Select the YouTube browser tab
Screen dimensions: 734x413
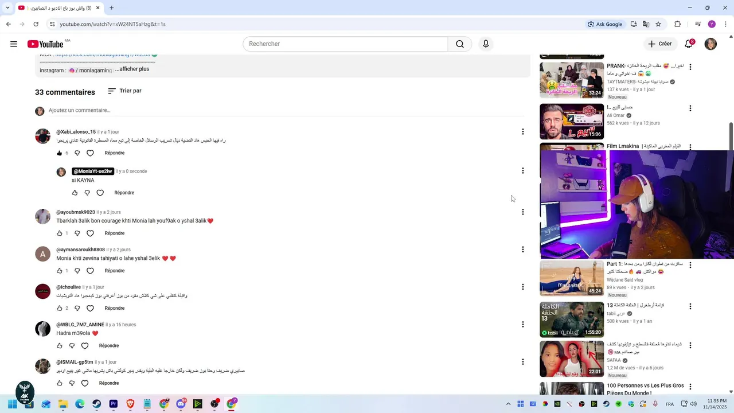point(59,8)
